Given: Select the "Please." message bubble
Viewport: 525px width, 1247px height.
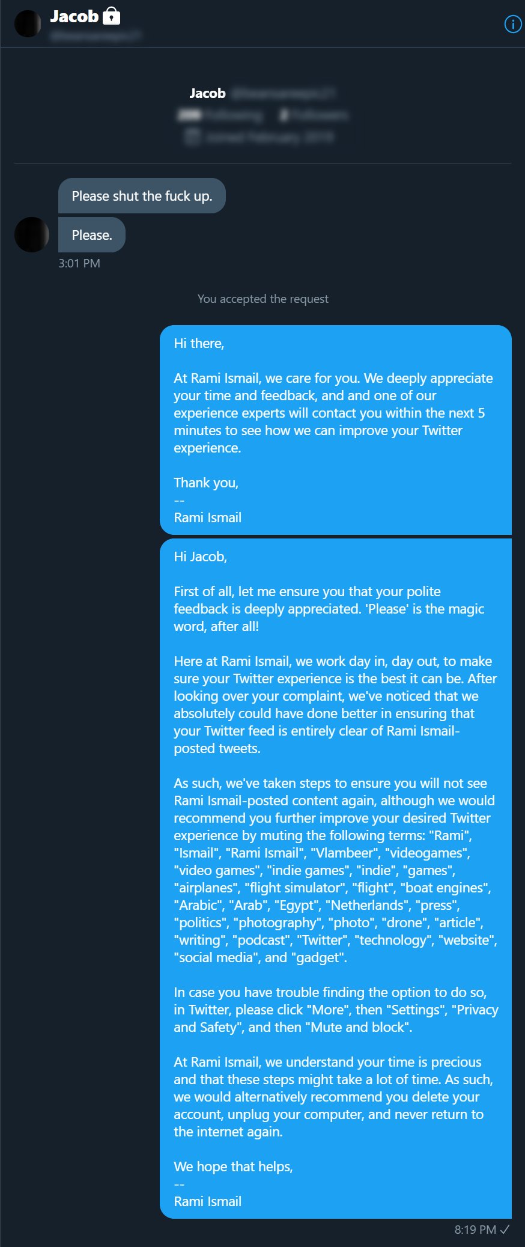Looking at the screenshot, I should tap(92, 235).
